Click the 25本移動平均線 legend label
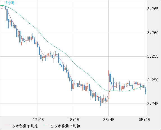 point(66,126)
